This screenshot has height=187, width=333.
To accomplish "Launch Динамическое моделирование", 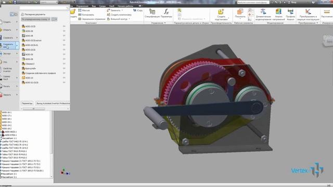I will click(263, 15).
